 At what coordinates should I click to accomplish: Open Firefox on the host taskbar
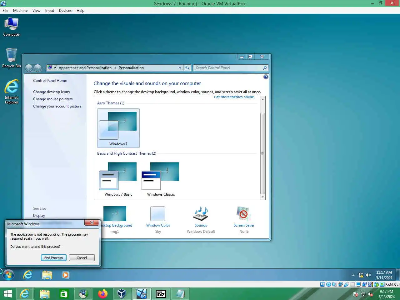coord(102,294)
